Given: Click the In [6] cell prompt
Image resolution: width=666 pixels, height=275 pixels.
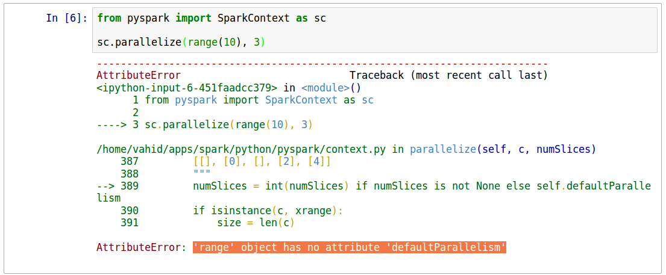Looking at the screenshot, I should pos(67,18).
